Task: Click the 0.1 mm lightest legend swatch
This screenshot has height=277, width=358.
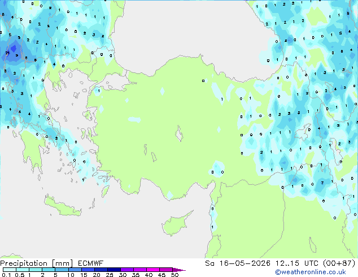Action: [x=10, y=270]
